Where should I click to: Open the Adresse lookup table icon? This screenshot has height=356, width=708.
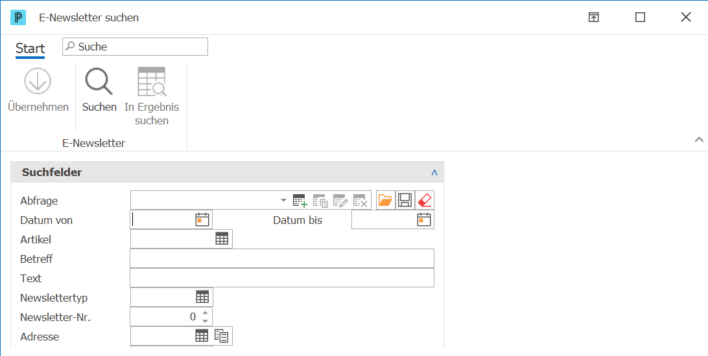tap(202, 336)
